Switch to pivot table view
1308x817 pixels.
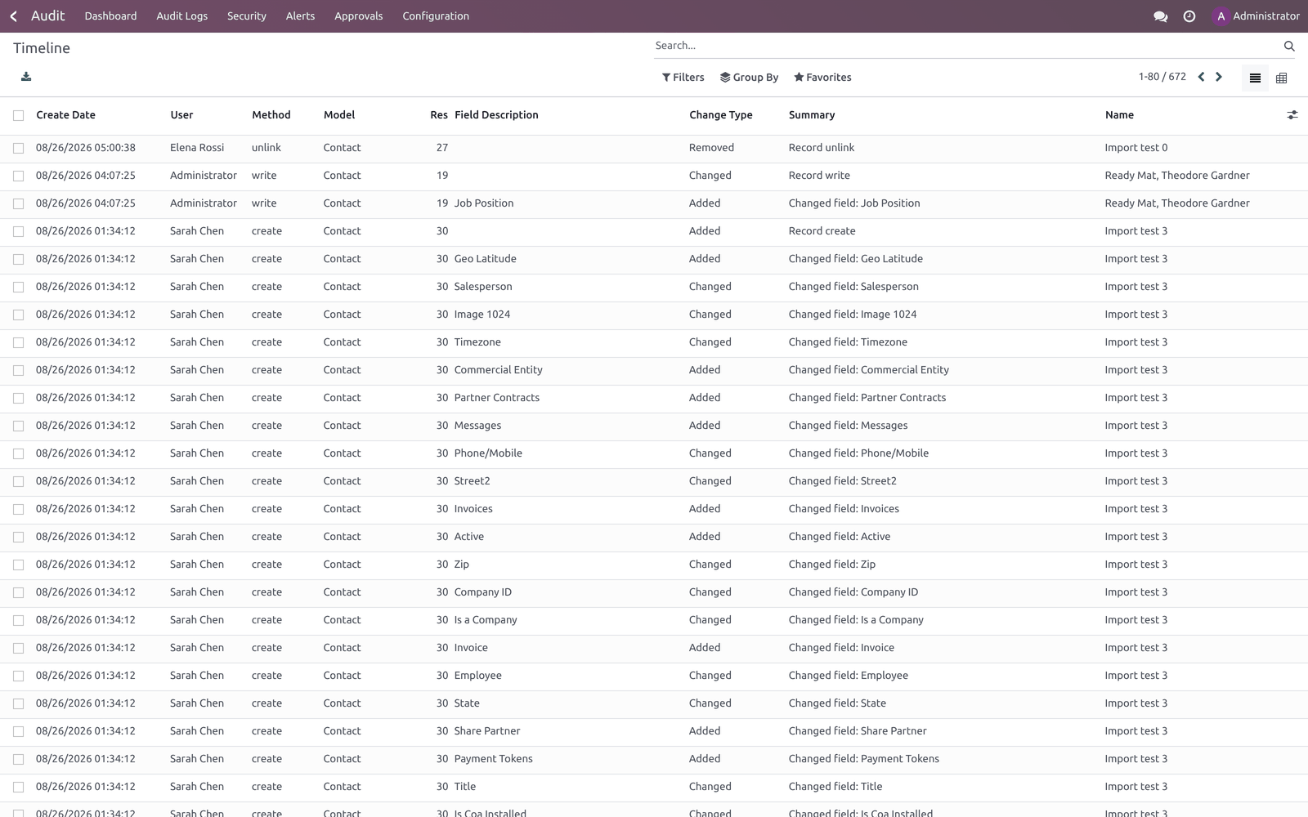[x=1281, y=78]
